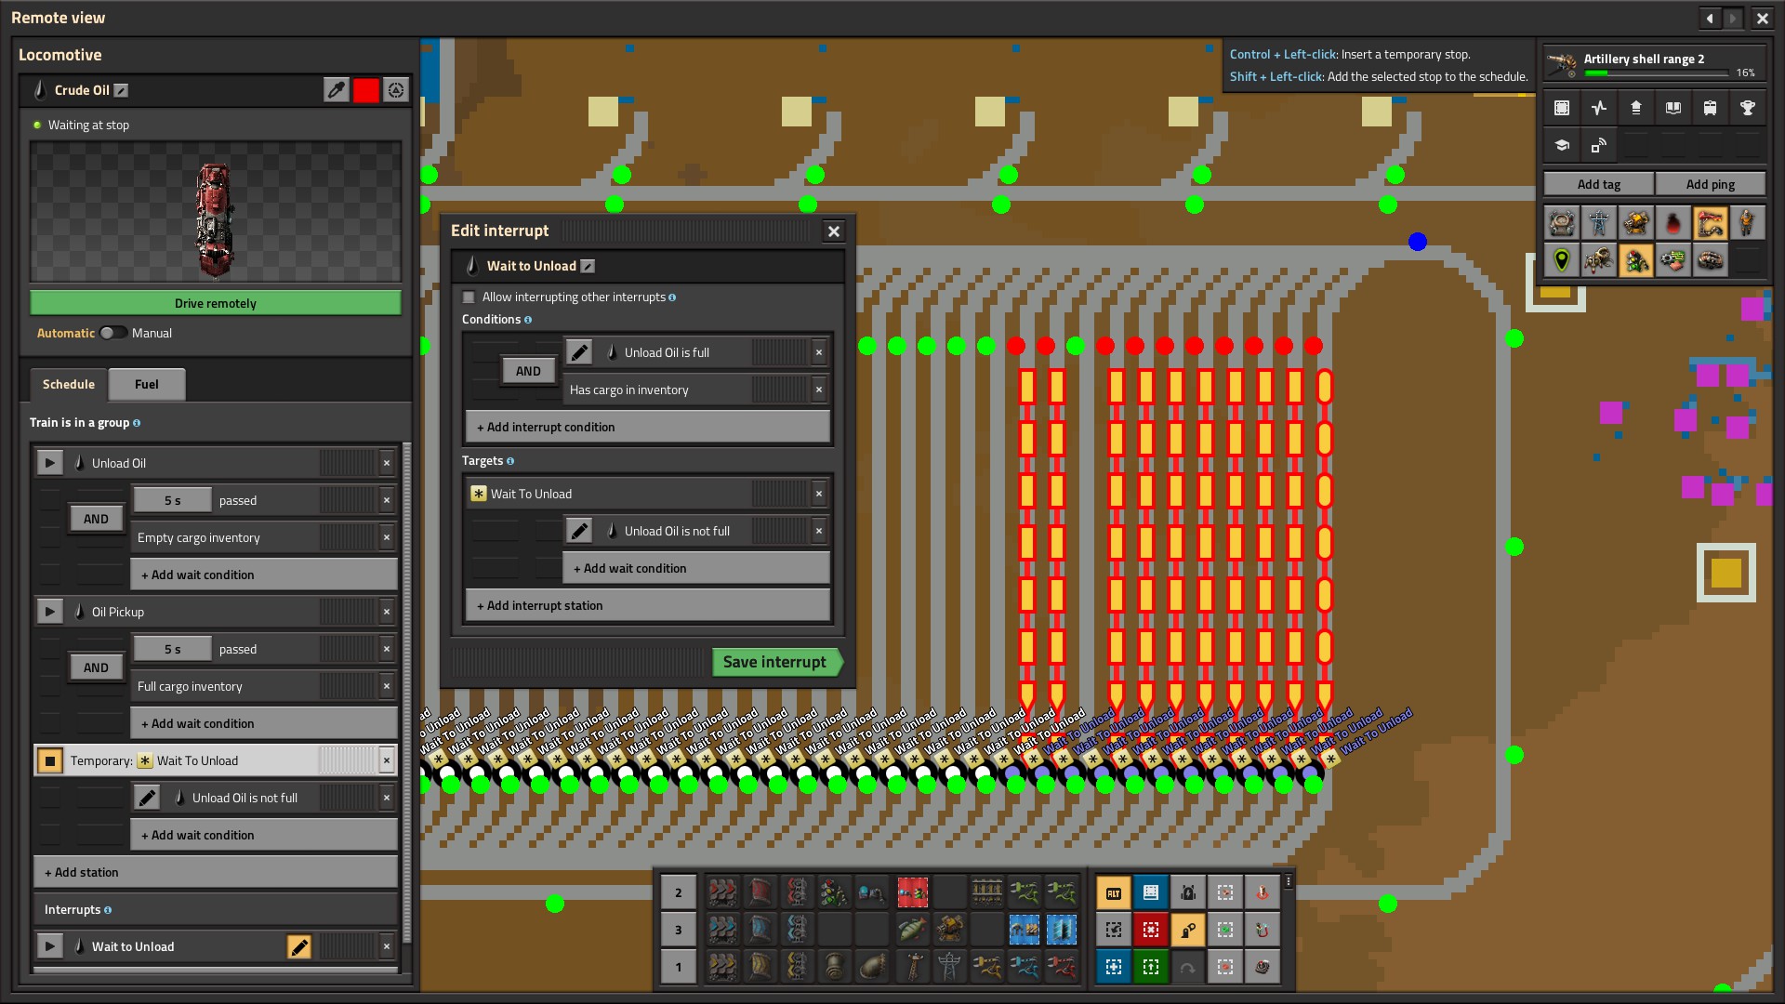Open the Artillery shell range 2 research
The width and height of the screenshot is (1785, 1004).
point(1655,64)
